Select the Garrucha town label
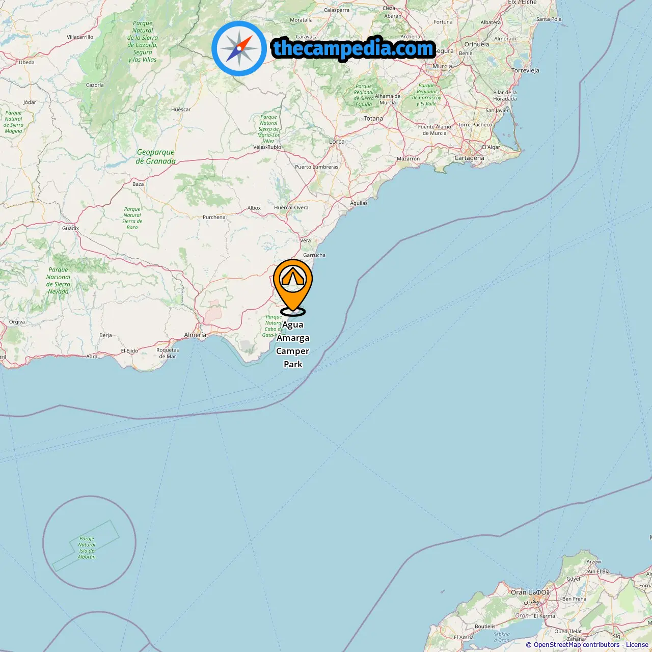Image resolution: width=652 pixels, height=652 pixels. pyautogui.click(x=314, y=255)
